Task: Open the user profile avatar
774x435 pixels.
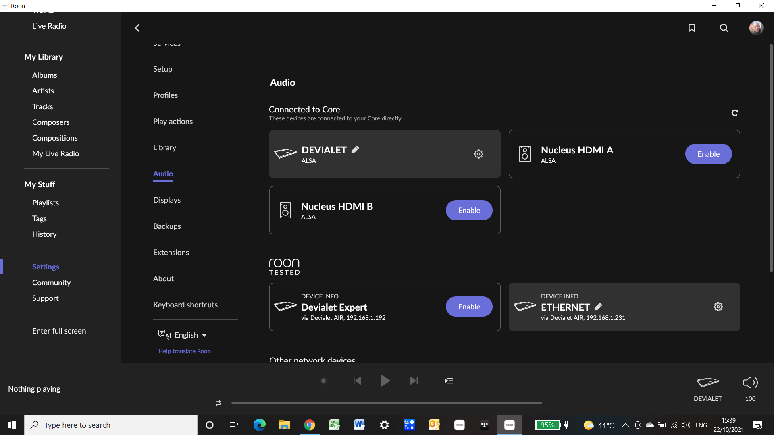Action: point(756,28)
